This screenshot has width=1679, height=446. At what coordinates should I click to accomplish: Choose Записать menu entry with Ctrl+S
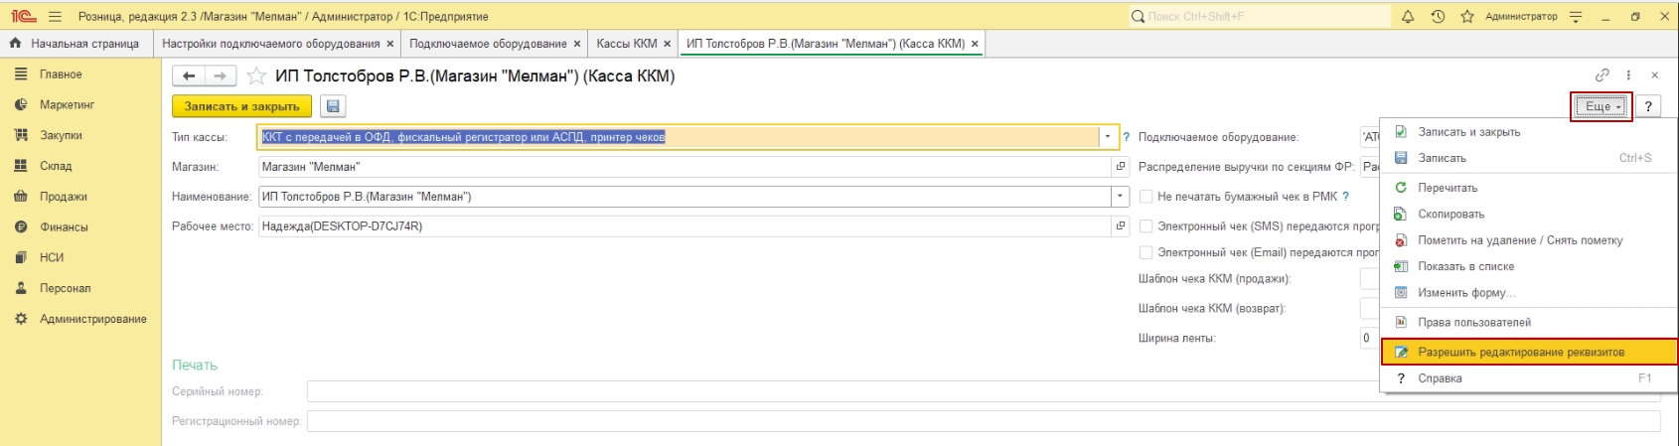tap(1528, 158)
